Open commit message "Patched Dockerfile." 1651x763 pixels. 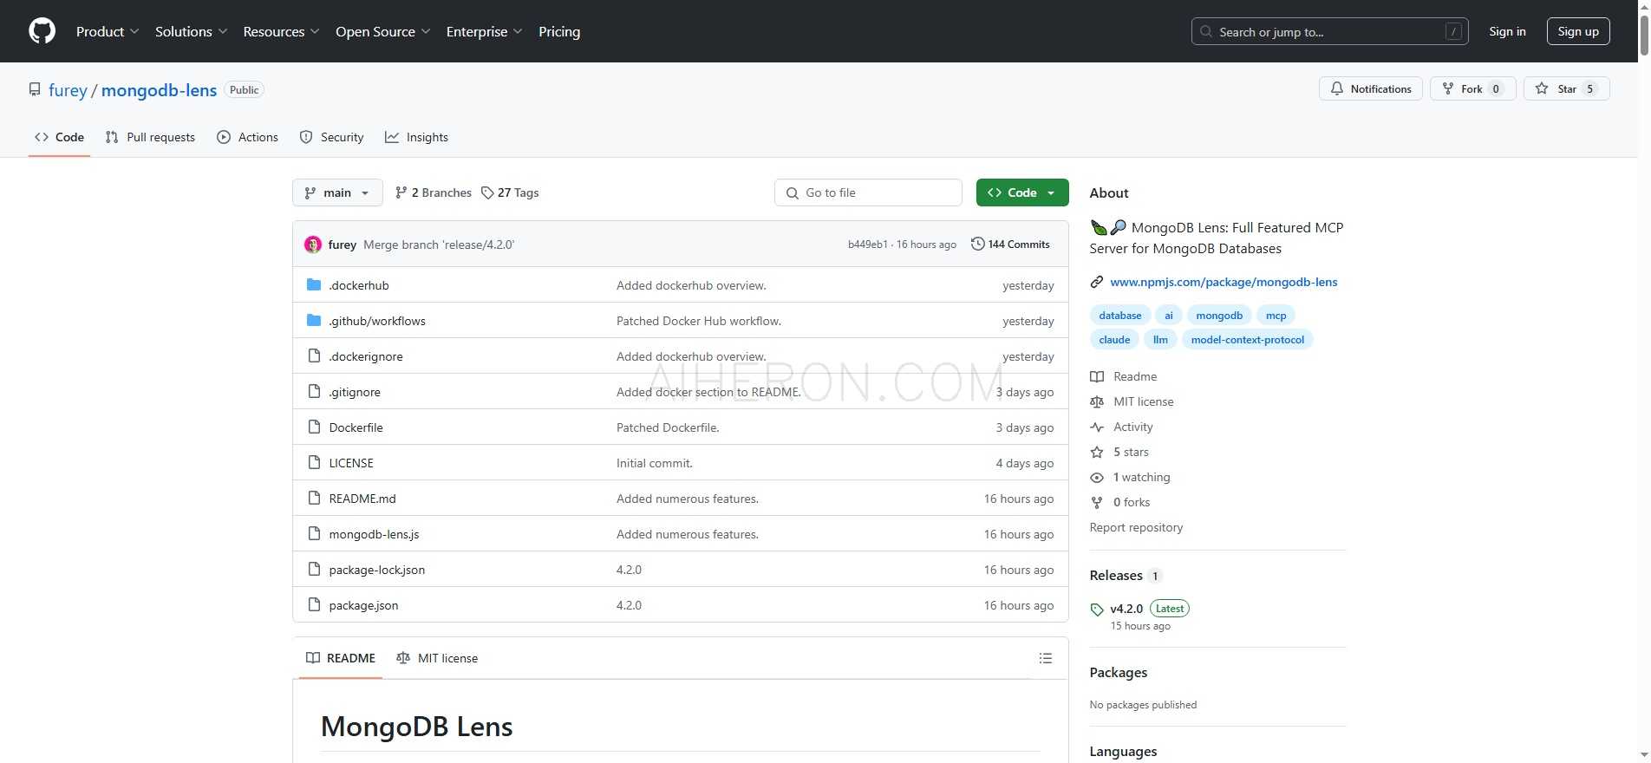(x=668, y=427)
